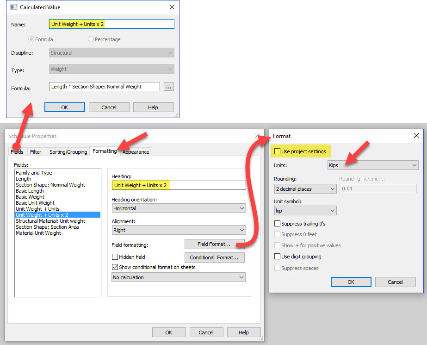Enable Suppress trailing 0's
Image resolution: width=427 pixels, height=345 pixels.
pyautogui.click(x=277, y=223)
